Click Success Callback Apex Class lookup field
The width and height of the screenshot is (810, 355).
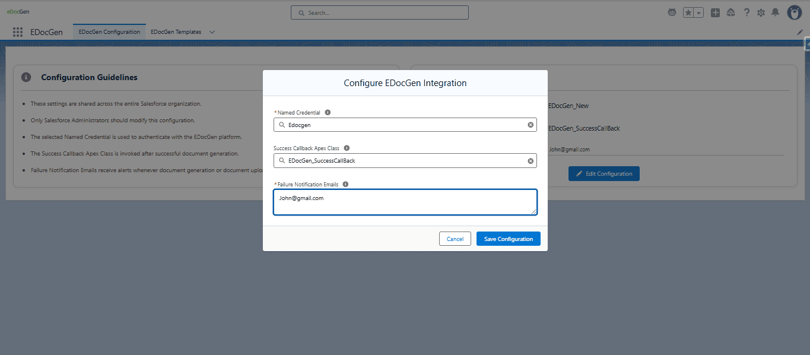405,161
